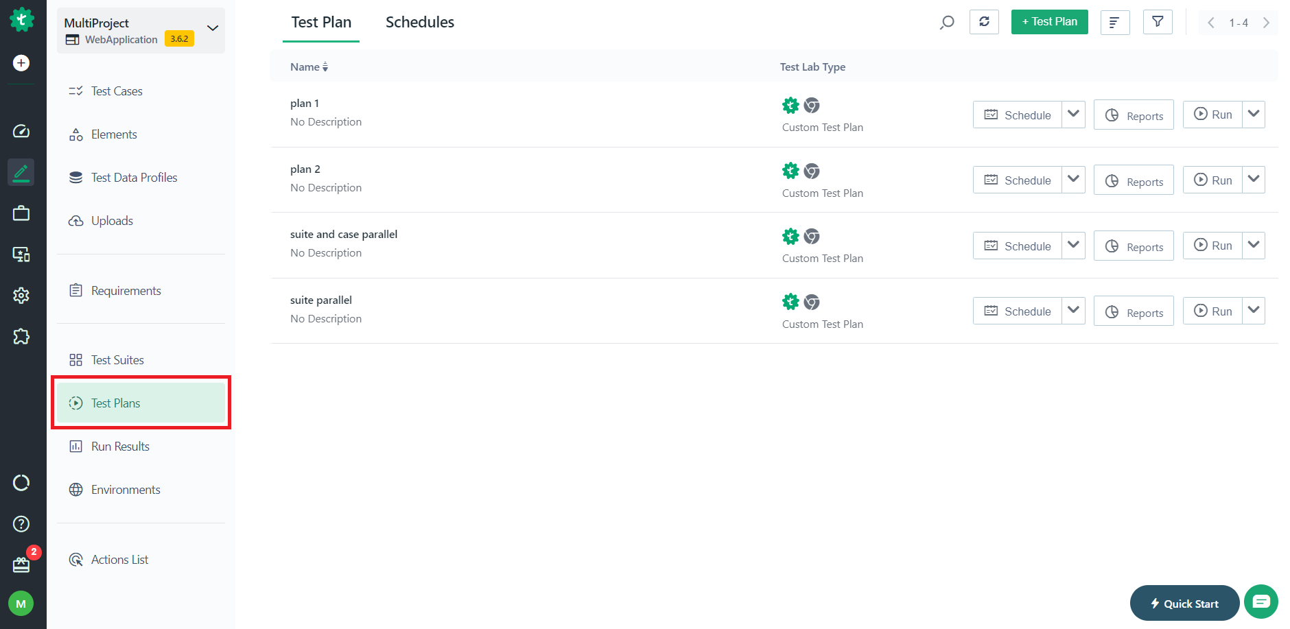This screenshot has height=629, width=1290.
Task: Click the sort order icon button
Action: (x=1115, y=22)
